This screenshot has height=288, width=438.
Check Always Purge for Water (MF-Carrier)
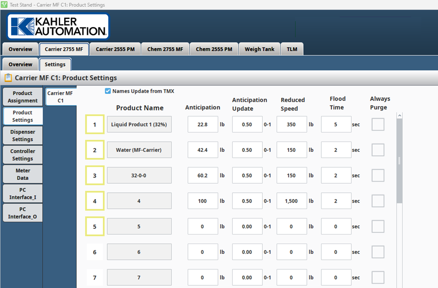click(x=378, y=150)
